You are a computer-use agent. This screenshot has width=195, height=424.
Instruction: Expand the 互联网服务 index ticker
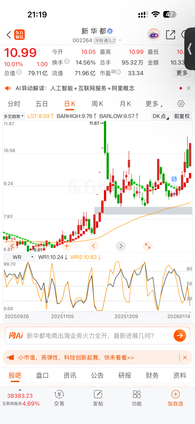point(21,399)
